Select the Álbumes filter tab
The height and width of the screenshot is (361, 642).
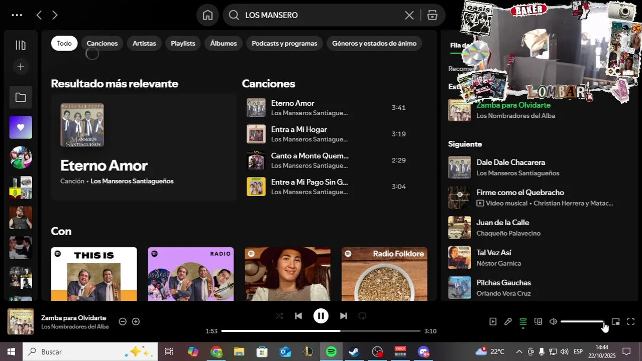[x=224, y=43]
